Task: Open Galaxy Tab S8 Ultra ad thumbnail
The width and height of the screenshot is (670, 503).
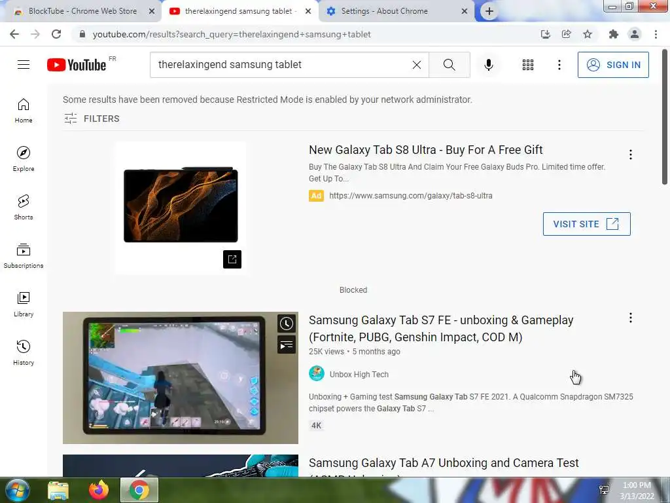Action: (181, 208)
